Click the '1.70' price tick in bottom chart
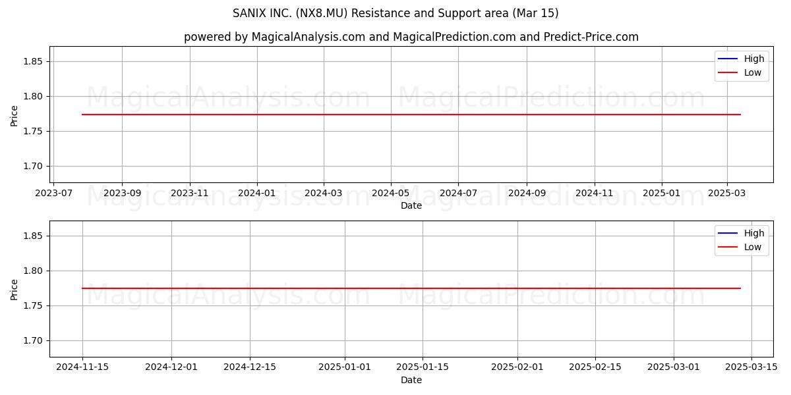 [34, 340]
